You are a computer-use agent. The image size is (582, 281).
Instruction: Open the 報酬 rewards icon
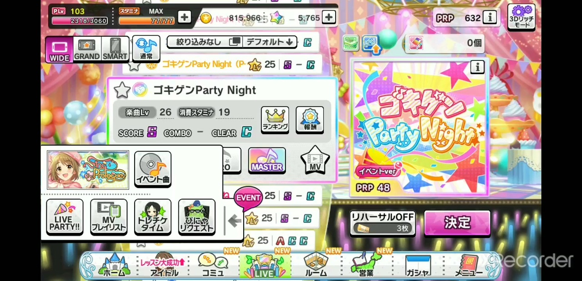[310, 120]
